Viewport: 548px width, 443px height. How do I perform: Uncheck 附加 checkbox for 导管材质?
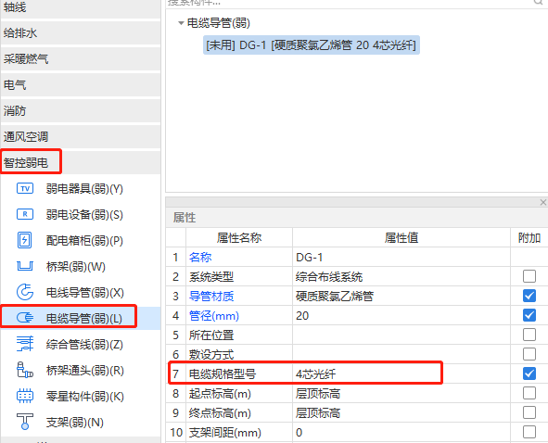[529, 296]
